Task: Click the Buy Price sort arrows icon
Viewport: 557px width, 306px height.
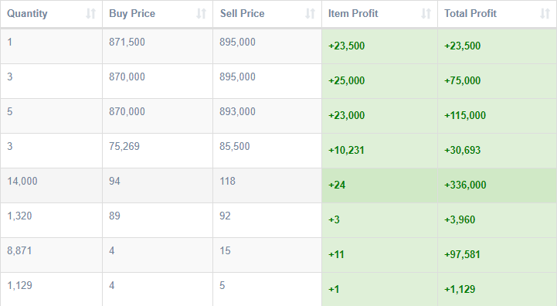Action: (x=202, y=13)
